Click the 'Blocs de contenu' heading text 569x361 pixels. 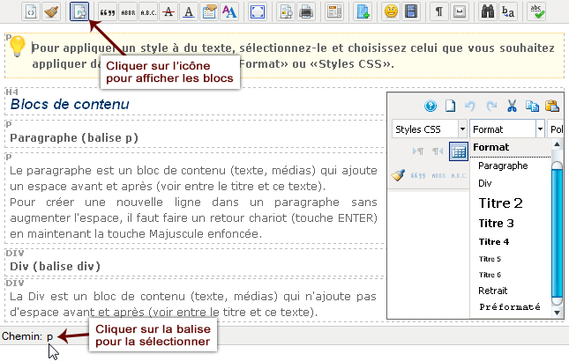70,104
